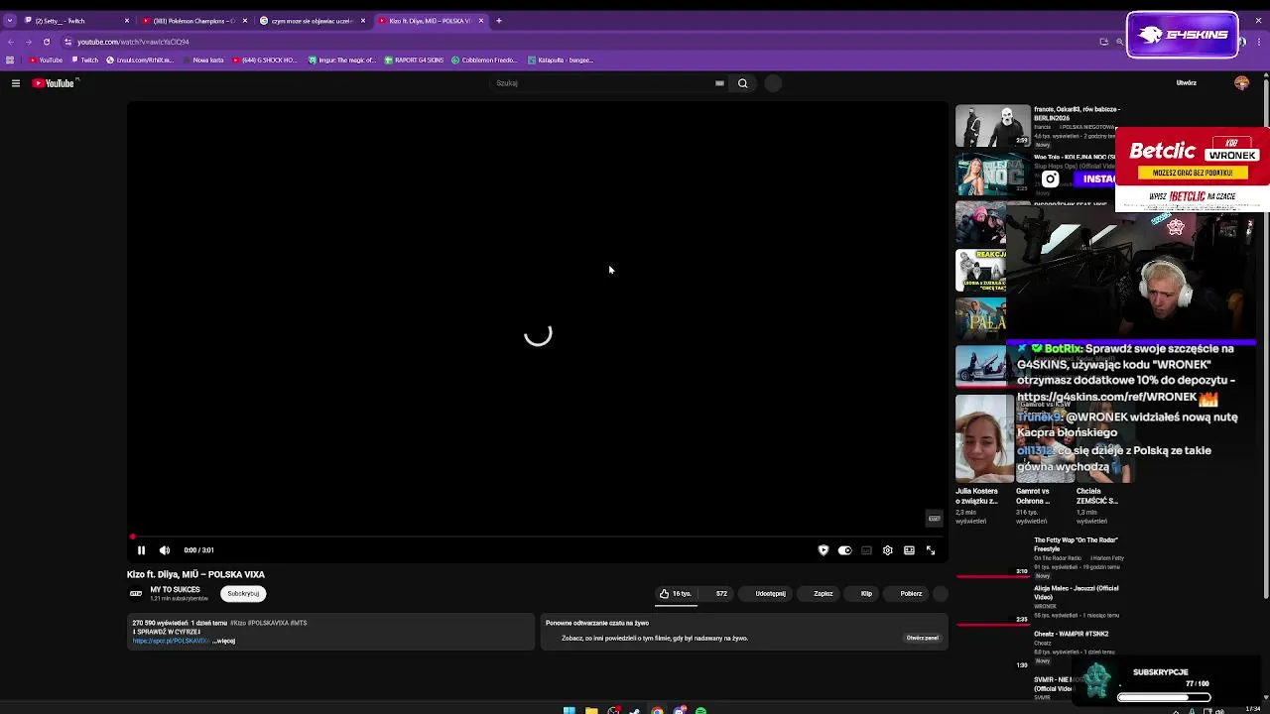
Task: Open the YouTube hamburger guide menu
Action: point(16,83)
